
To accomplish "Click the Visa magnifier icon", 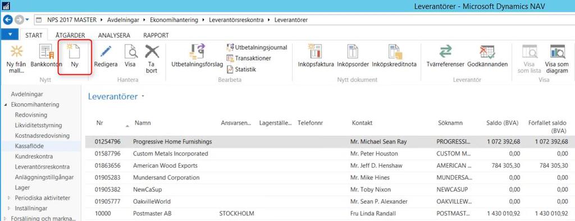I will click(130, 51).
